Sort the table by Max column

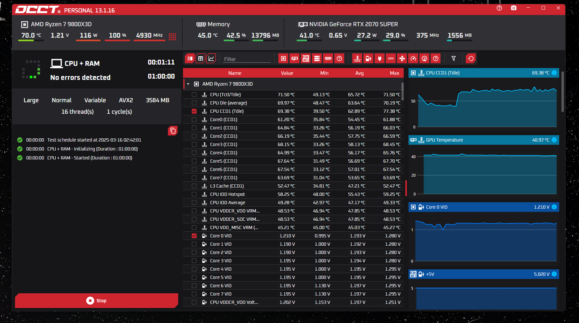pos(394,73)
